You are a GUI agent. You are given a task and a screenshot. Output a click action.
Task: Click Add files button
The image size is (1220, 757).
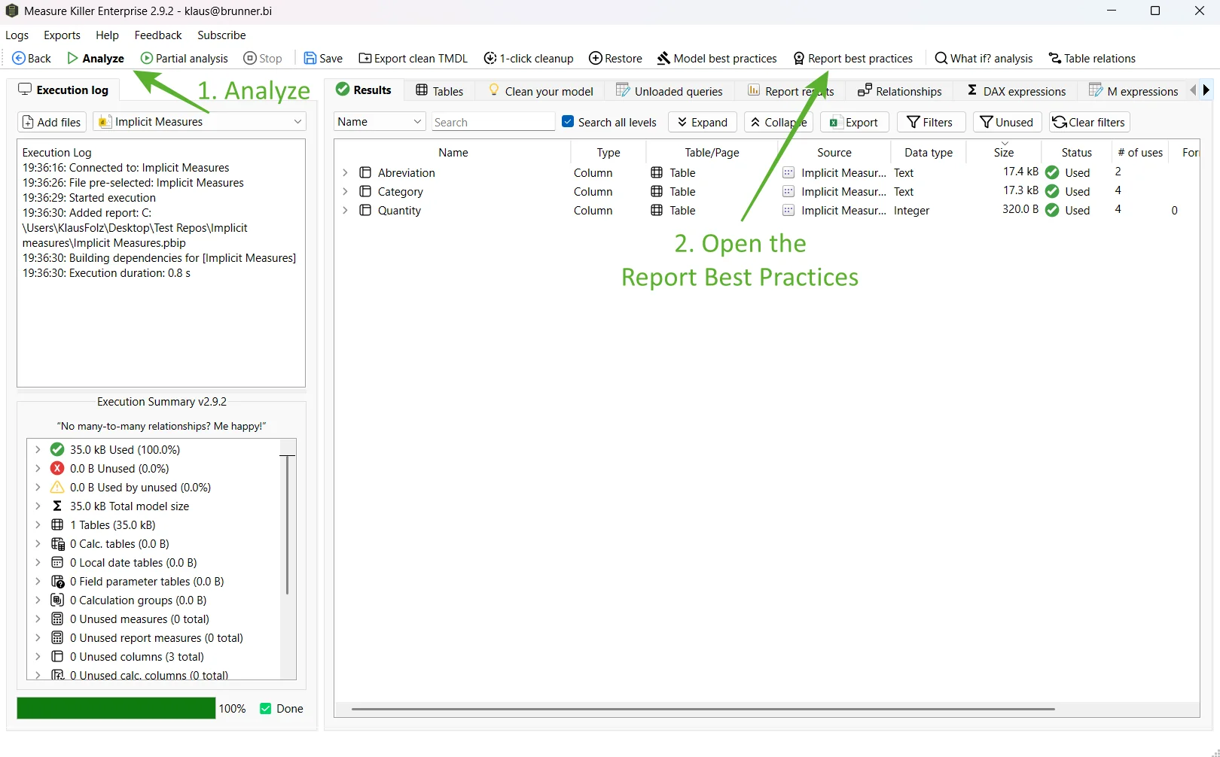point(52,122)
